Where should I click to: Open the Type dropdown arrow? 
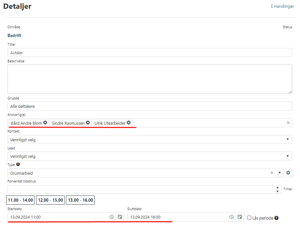(280, 173)
